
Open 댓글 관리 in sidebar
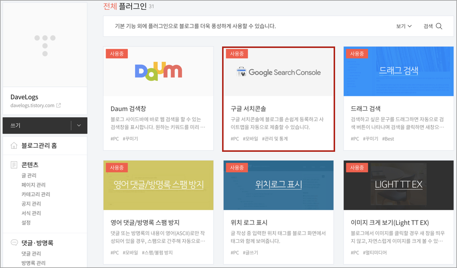31,253
